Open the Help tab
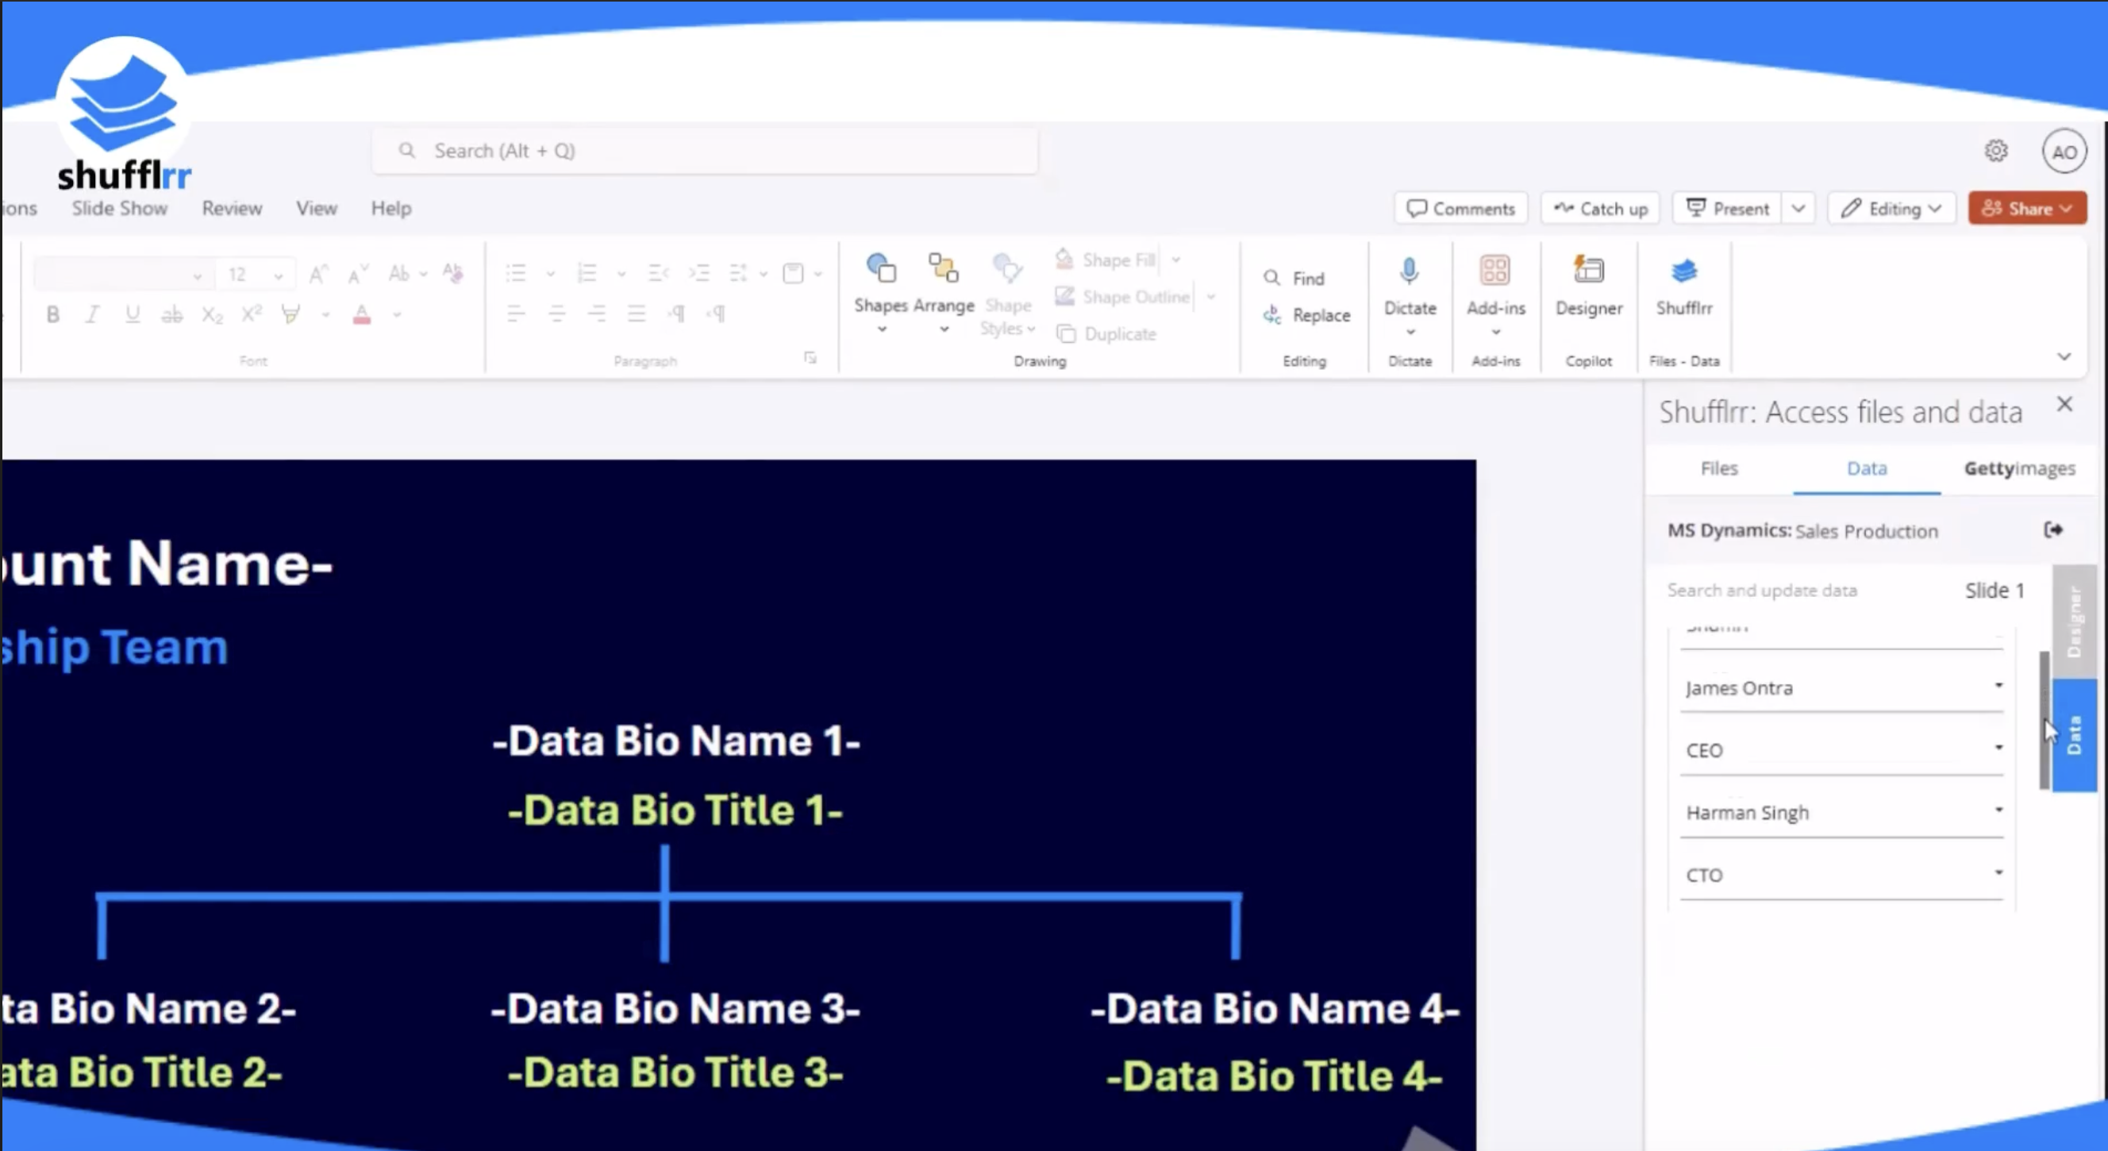This screenshot has width=2108, height=1151. click(x=391, y=209)
